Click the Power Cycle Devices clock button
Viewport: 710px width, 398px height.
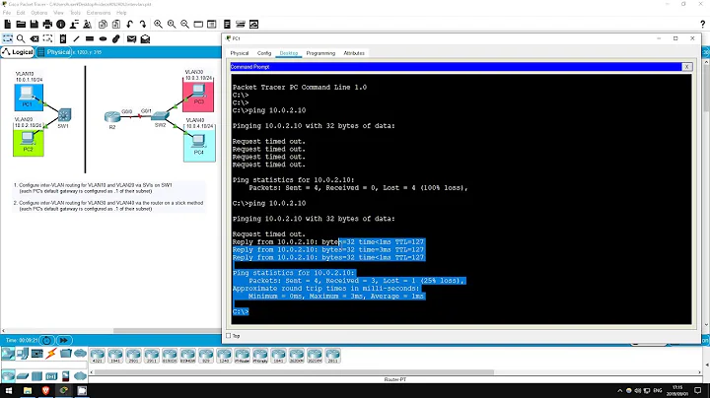coord(46,340)
